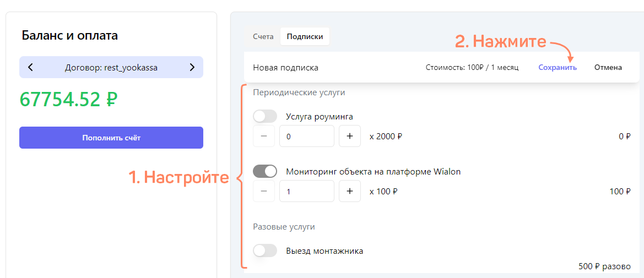Click the Периодические услуги section heading
644x278 pixels.
click(x=299, y=92)
